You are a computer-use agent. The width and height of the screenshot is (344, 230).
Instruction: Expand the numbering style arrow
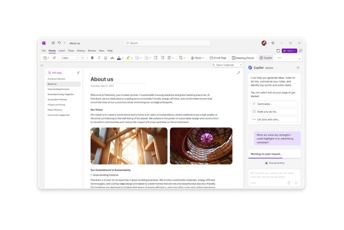tap(150, 58)
